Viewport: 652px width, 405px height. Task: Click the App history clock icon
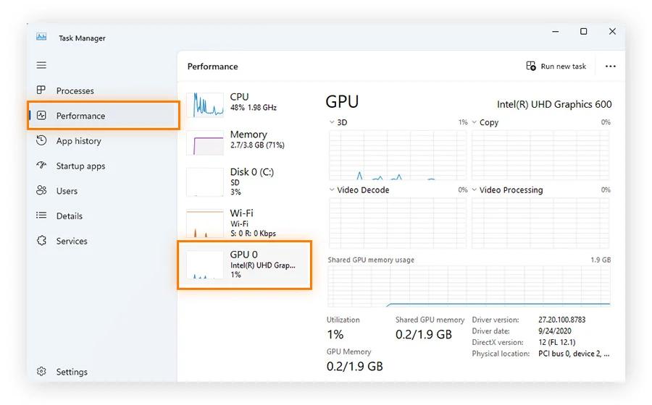tap(41, 141)
